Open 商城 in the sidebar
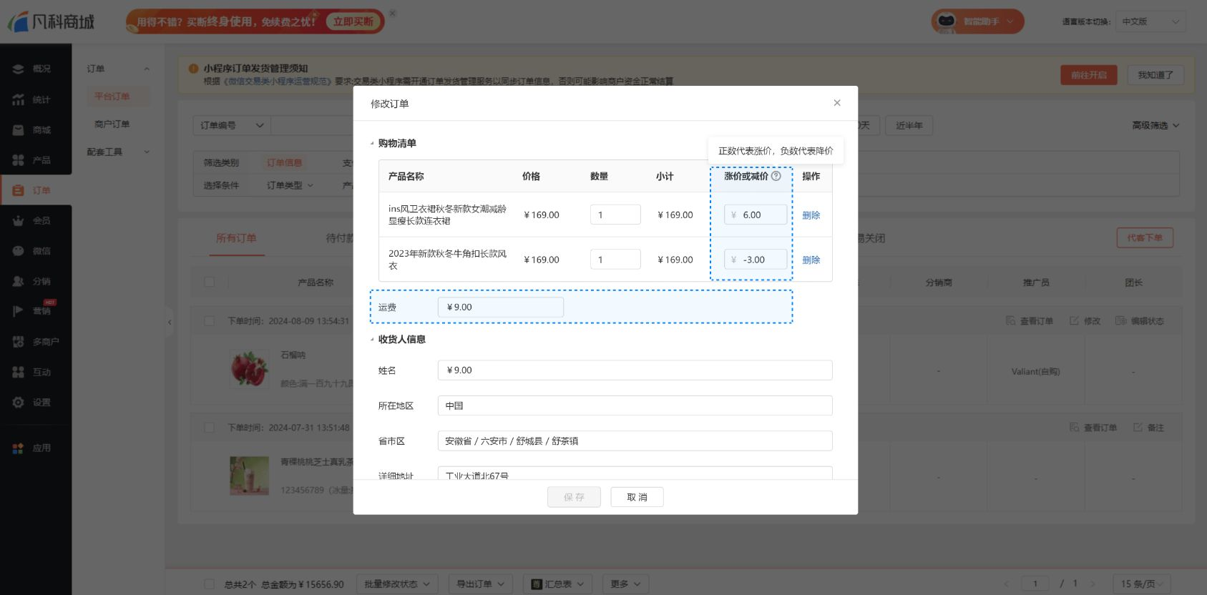Screen dimensions: 1207x595 (x=36, y=130)
